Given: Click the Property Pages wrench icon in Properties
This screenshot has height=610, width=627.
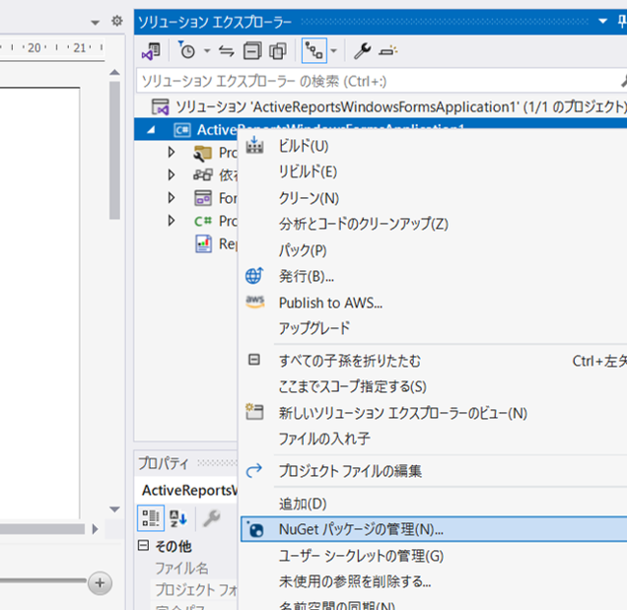Looking at the screenshot, I should 212,518.
